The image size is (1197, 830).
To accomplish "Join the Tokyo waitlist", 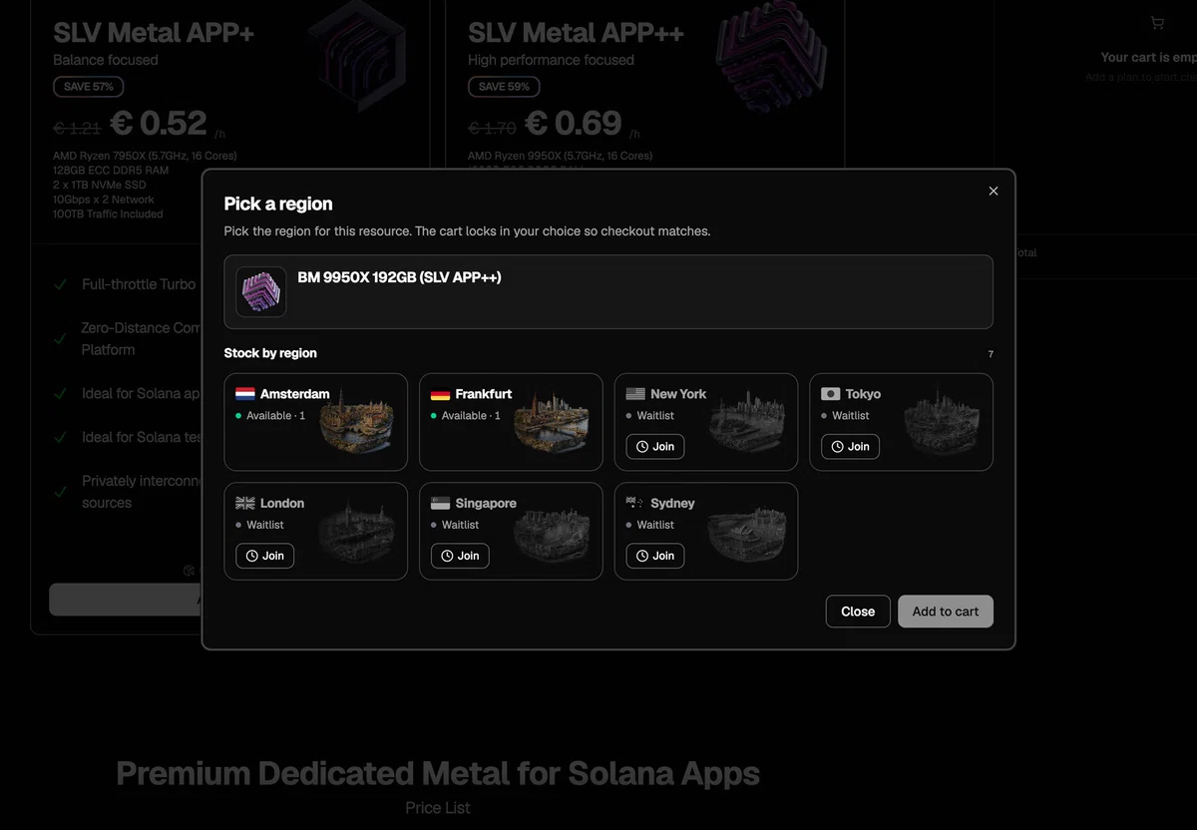I will [850, 447].
